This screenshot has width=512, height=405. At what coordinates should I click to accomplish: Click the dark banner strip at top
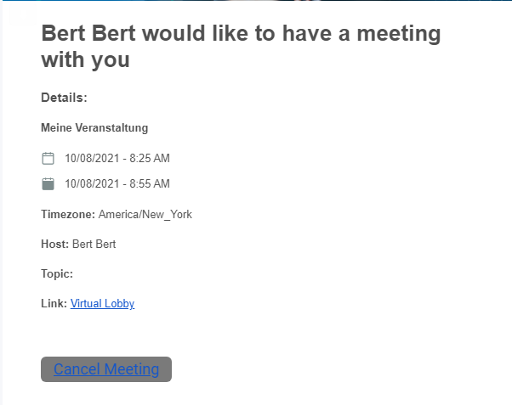pos(256,0)
